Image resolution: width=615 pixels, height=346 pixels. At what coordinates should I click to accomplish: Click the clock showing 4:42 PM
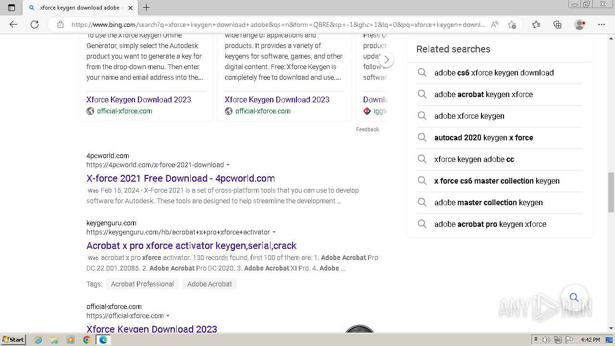pos(590,340)
